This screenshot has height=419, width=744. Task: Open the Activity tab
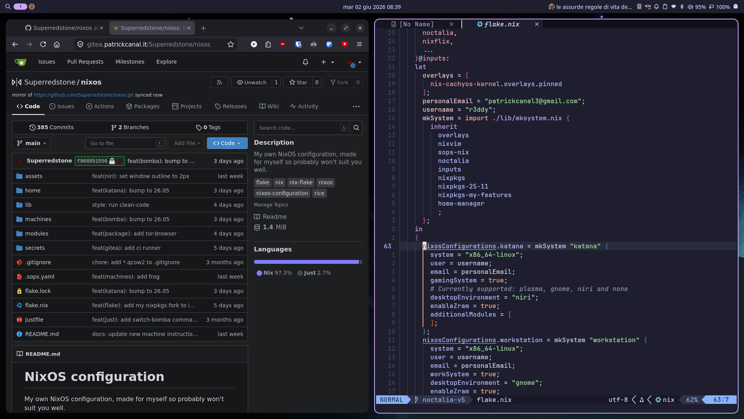(304, 106)
